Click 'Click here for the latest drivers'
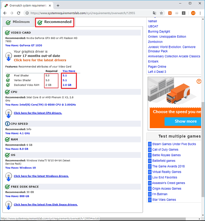The height and width of the screenshot is (221, 205). (x=40, y=60)
